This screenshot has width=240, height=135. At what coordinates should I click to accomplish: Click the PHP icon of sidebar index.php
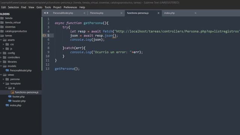click(7, 105)
